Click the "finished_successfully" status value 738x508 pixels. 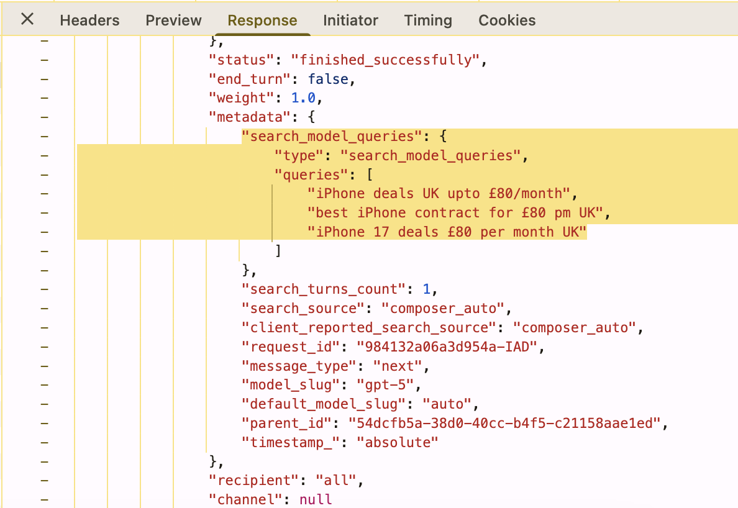point(385,60)
